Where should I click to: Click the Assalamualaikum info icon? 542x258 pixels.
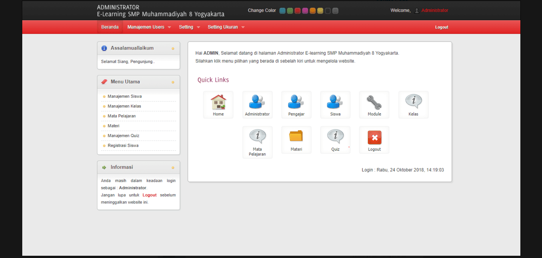(x=104, y=48)
